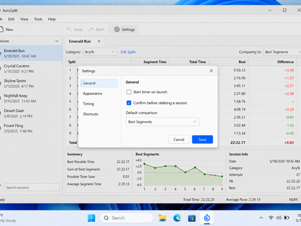Select Crystal Caverns session
Viewport: 301px width, 226px height.
31,69
